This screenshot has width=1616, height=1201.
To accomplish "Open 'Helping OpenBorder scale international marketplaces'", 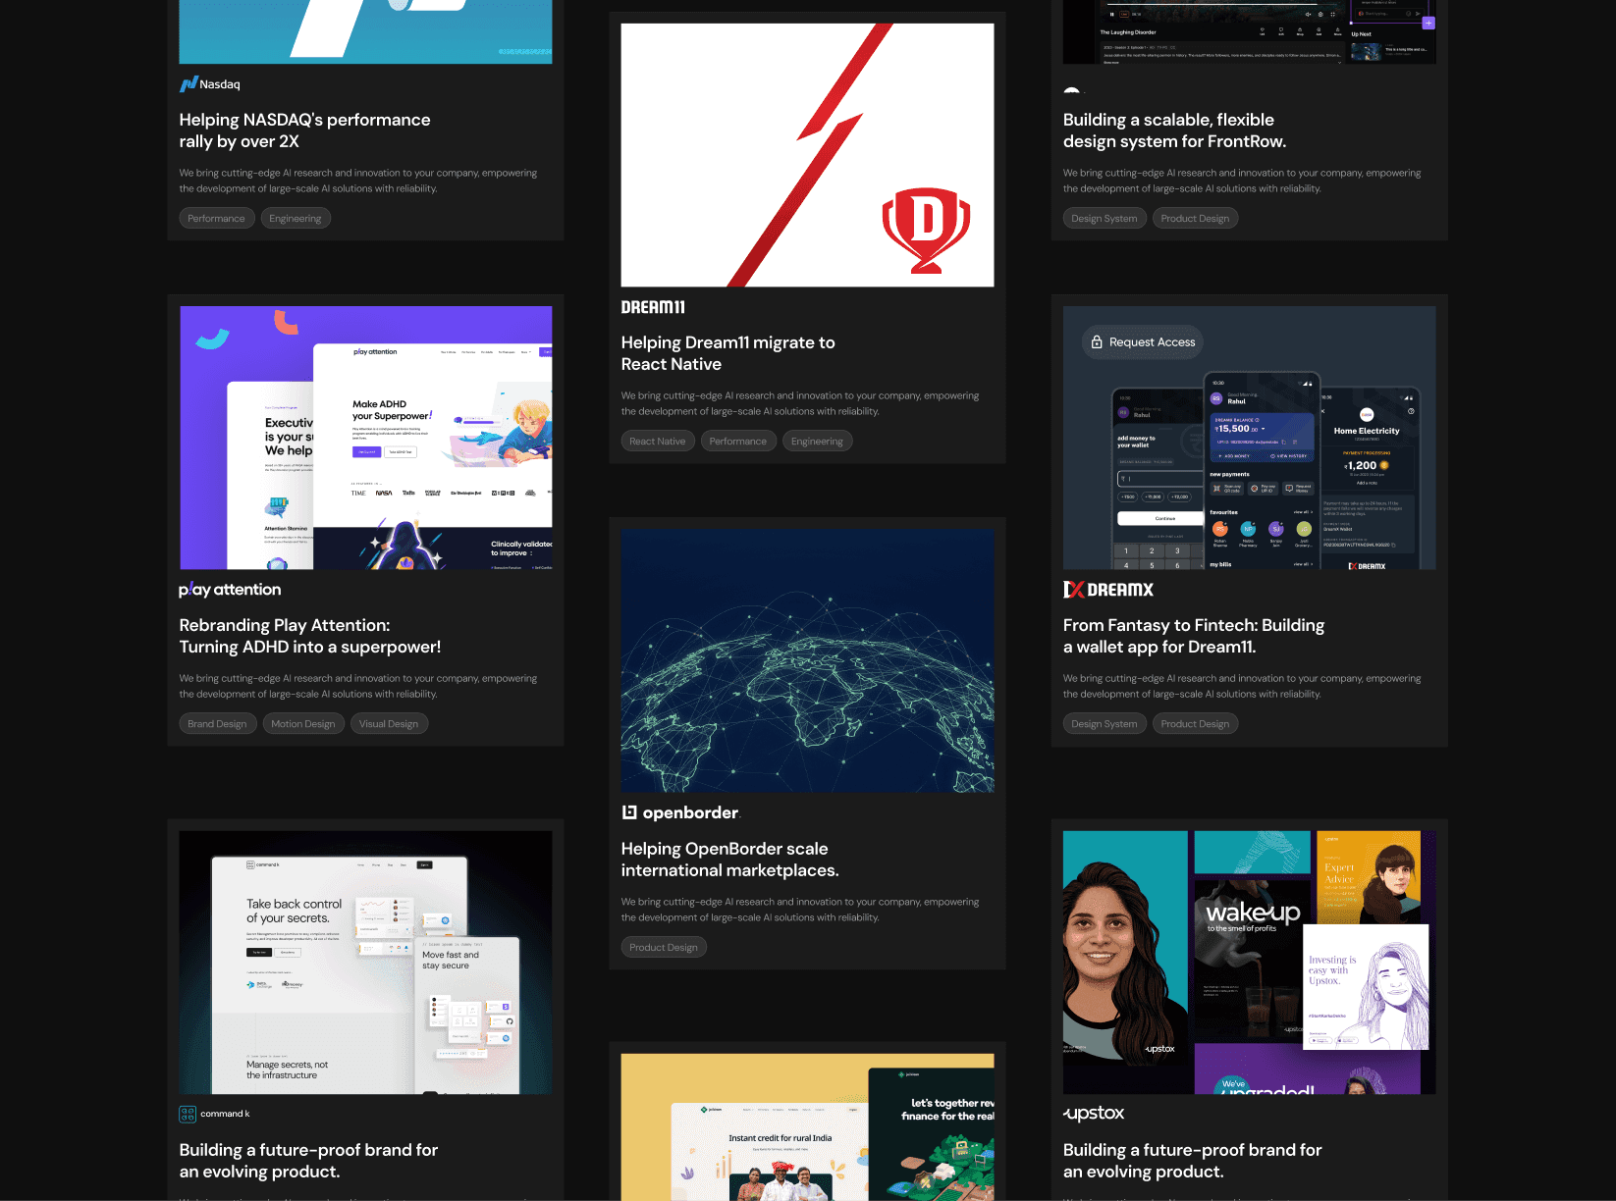I will [729, 860].
